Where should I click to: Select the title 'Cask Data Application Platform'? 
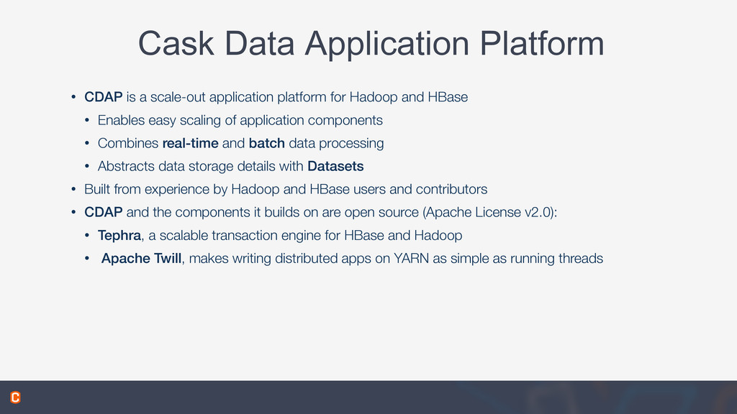click(x=371, y=43)
